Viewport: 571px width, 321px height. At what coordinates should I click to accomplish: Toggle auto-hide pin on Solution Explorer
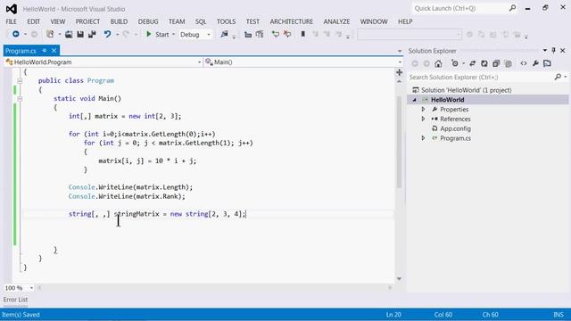click(x=553, y=51)
